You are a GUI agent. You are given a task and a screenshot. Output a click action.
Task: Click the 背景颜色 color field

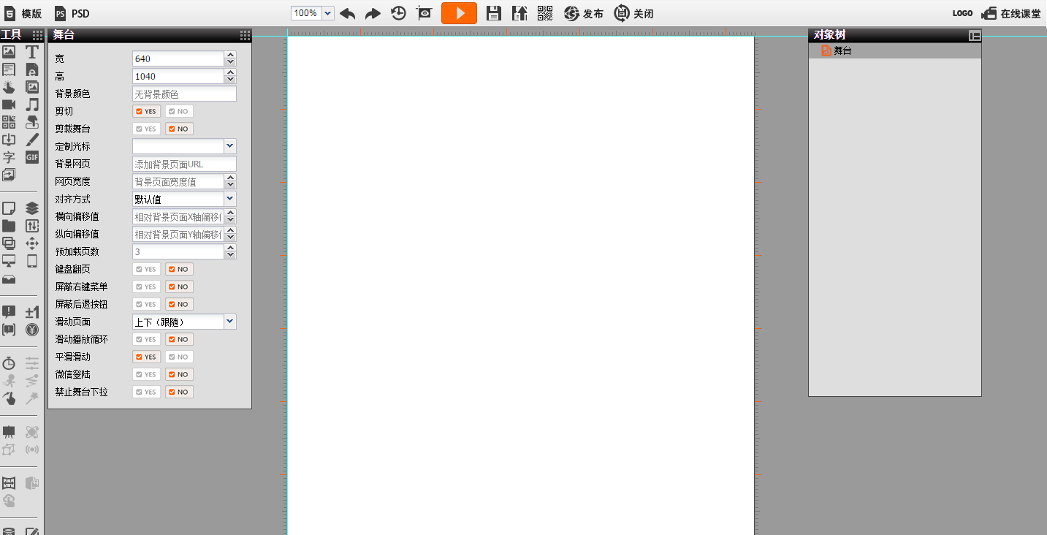click(x=184, y=94)
